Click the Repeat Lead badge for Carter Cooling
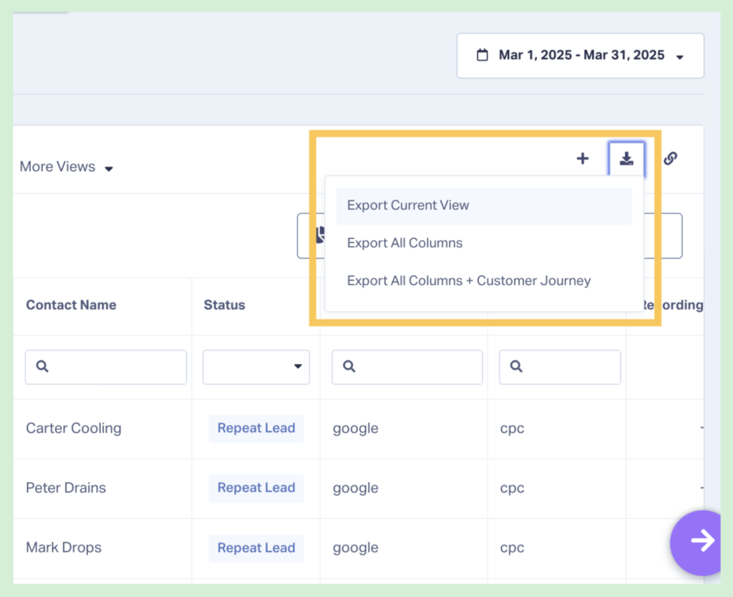The image size is (733, 597). click(x=256, y=428)
